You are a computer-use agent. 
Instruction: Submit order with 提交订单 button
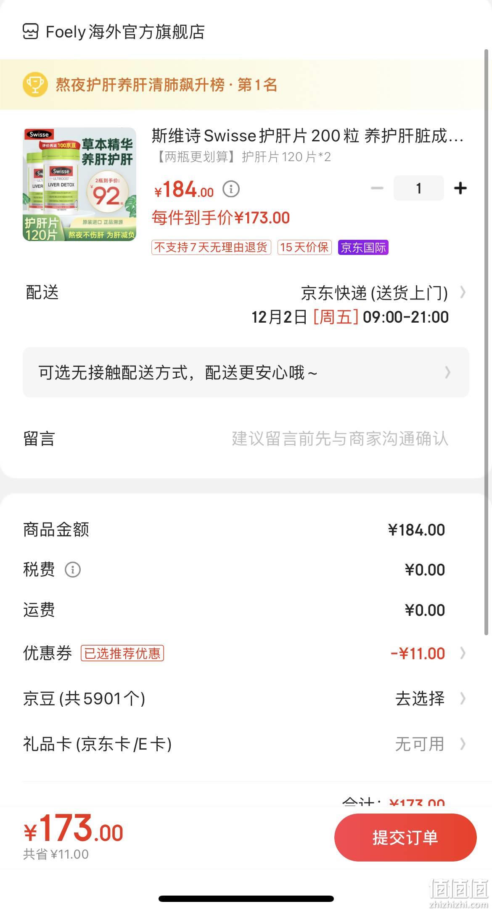pyautogui.click(x=405, y=838)
